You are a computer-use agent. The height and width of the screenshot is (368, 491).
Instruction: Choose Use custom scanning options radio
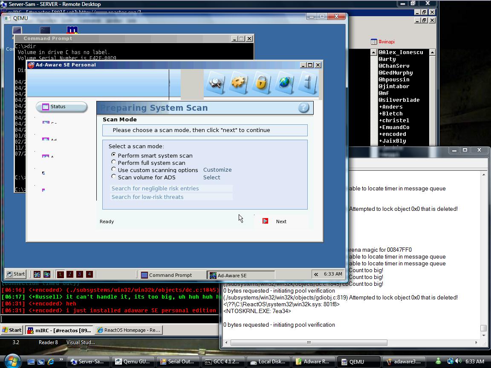point(114,170)
